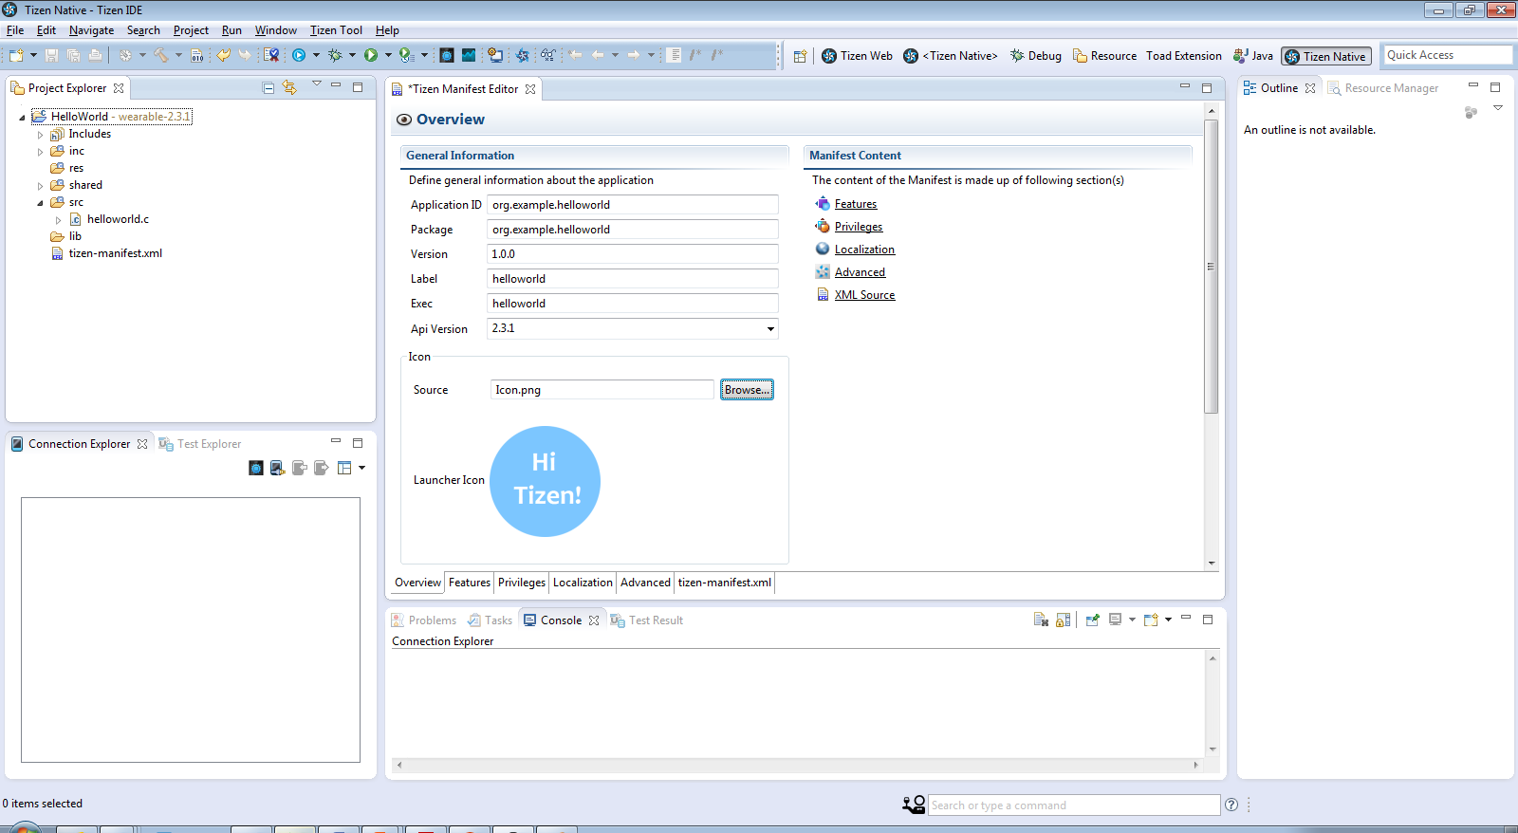The width and height of the screenshot is (1518, 833).
Task: Open the File menu
Action: [15, 30]
